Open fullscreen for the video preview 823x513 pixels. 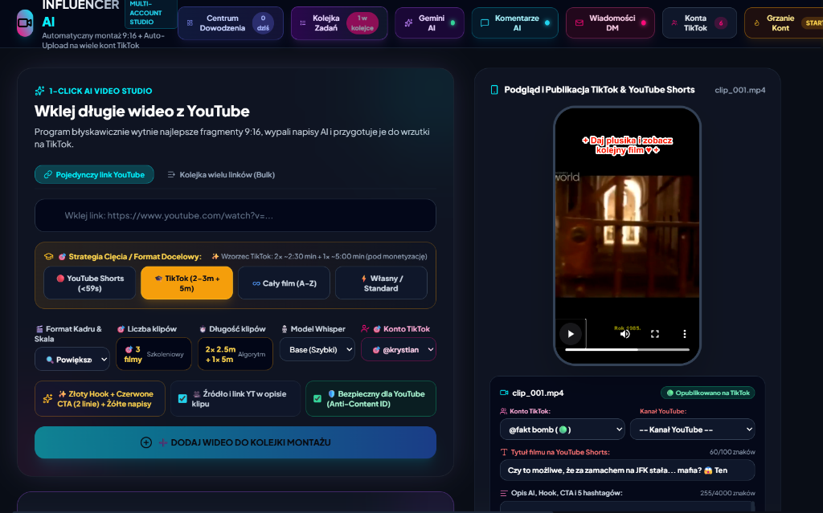[654, 334]
